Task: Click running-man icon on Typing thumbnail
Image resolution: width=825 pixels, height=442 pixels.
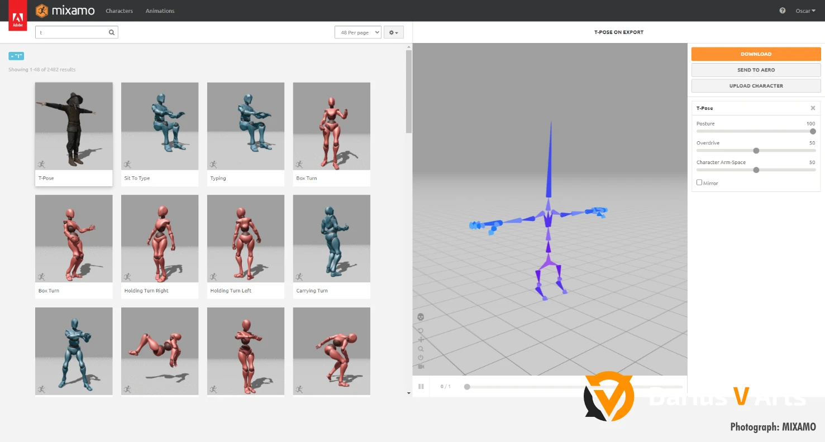Action: 213,164
